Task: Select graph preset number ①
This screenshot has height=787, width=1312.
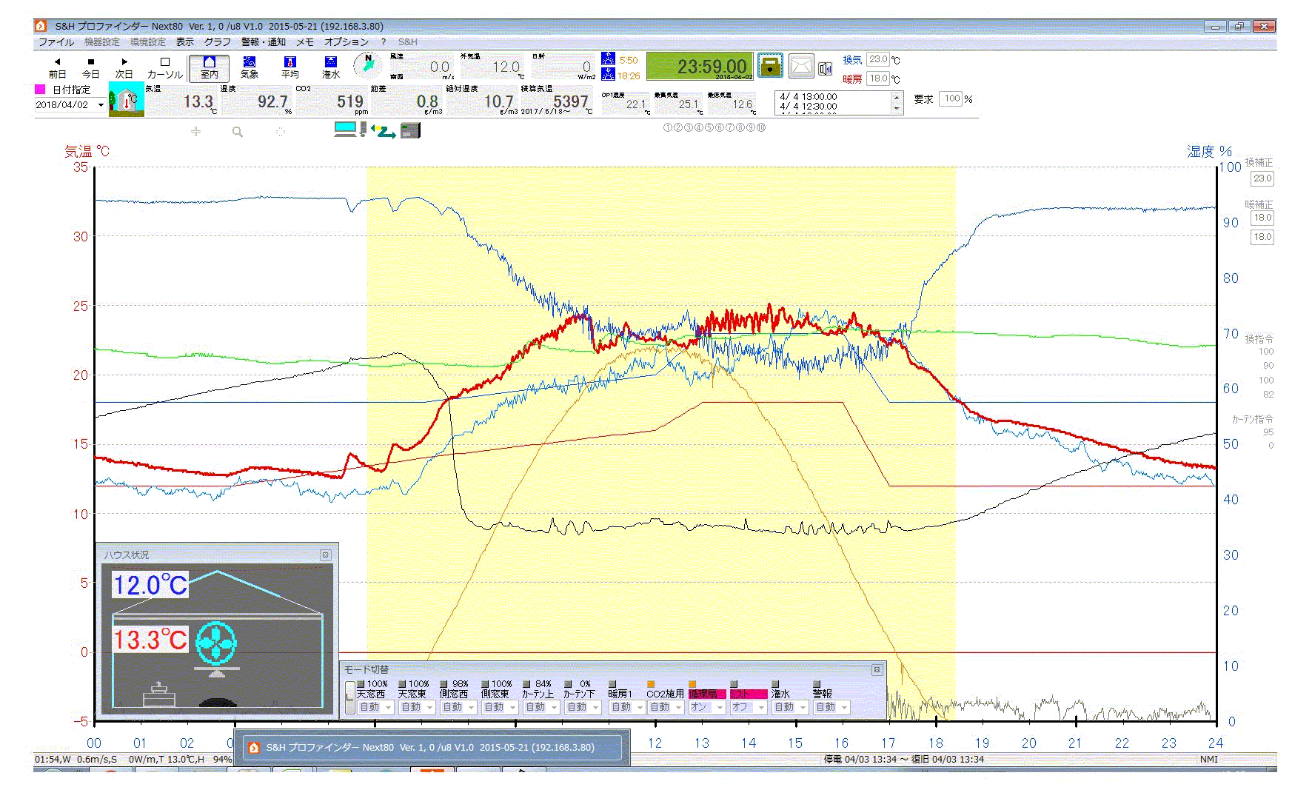Action: [x=668, y=127]
